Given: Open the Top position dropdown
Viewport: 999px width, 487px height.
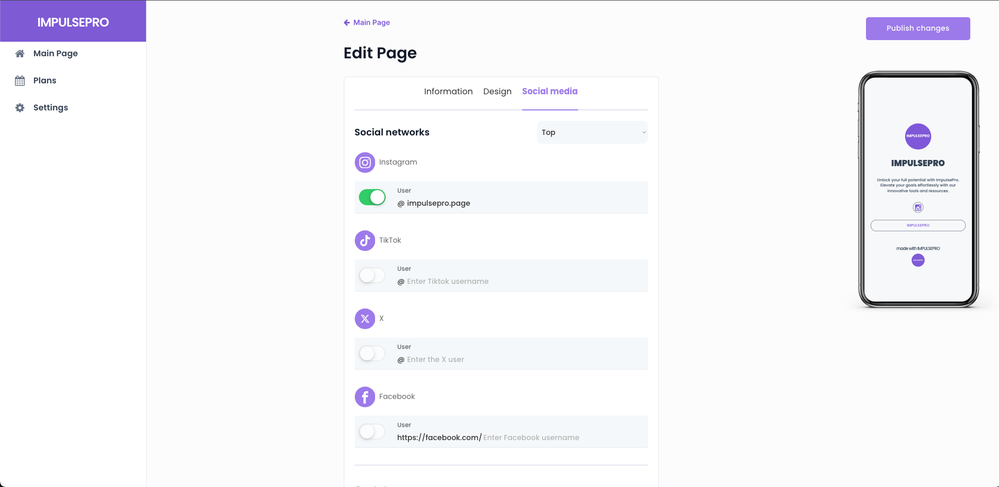Looking at the screenshot, I should coord(592,132).
